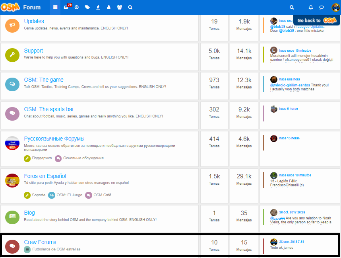Click the '973' topics count
Image resolution: width=341 pixels, height=258 pixels.
tap(214, 80)
